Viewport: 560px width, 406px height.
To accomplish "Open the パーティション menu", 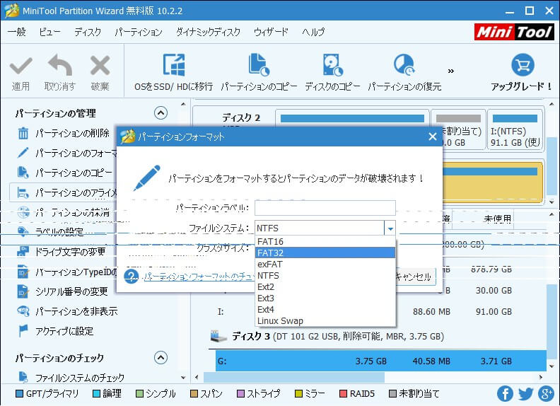I will pyautogui.click(x=139, y=32).
